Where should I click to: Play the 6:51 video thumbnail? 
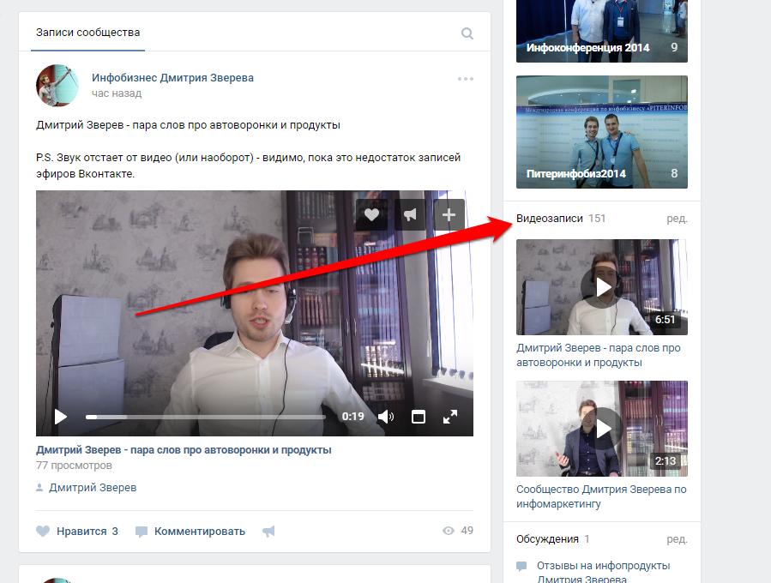pos(602,287)
